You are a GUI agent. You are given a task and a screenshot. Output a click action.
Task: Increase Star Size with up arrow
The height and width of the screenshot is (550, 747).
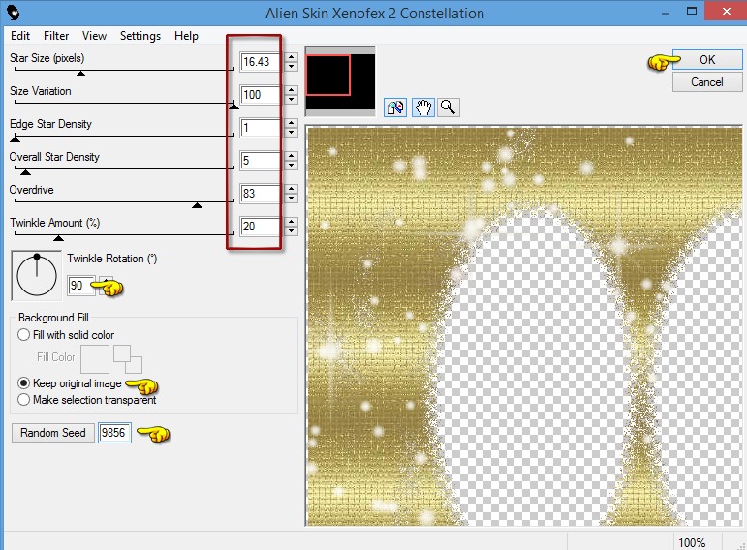pyautogui.click(x=291, y=57)
